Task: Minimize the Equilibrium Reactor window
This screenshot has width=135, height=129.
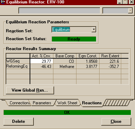Action: [120, 2]
